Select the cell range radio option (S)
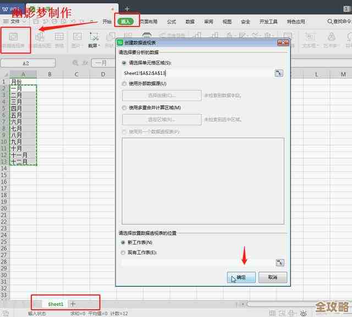 (124, 63)
